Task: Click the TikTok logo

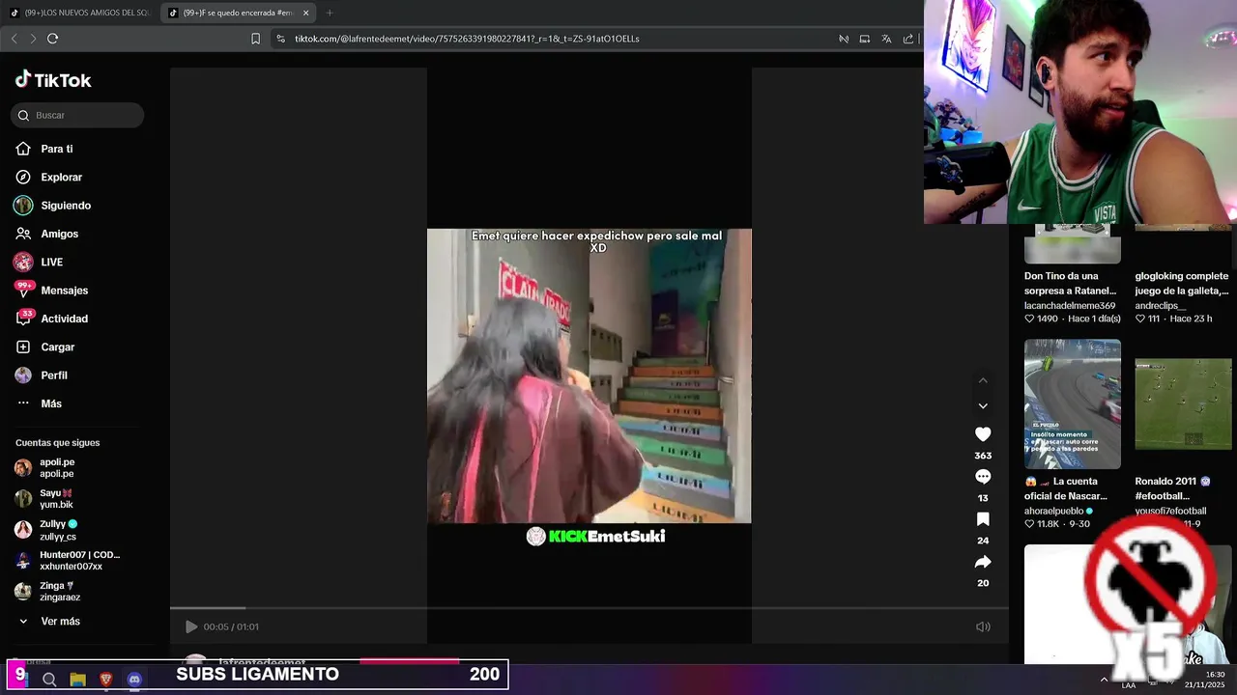Action: pos(53,80)
